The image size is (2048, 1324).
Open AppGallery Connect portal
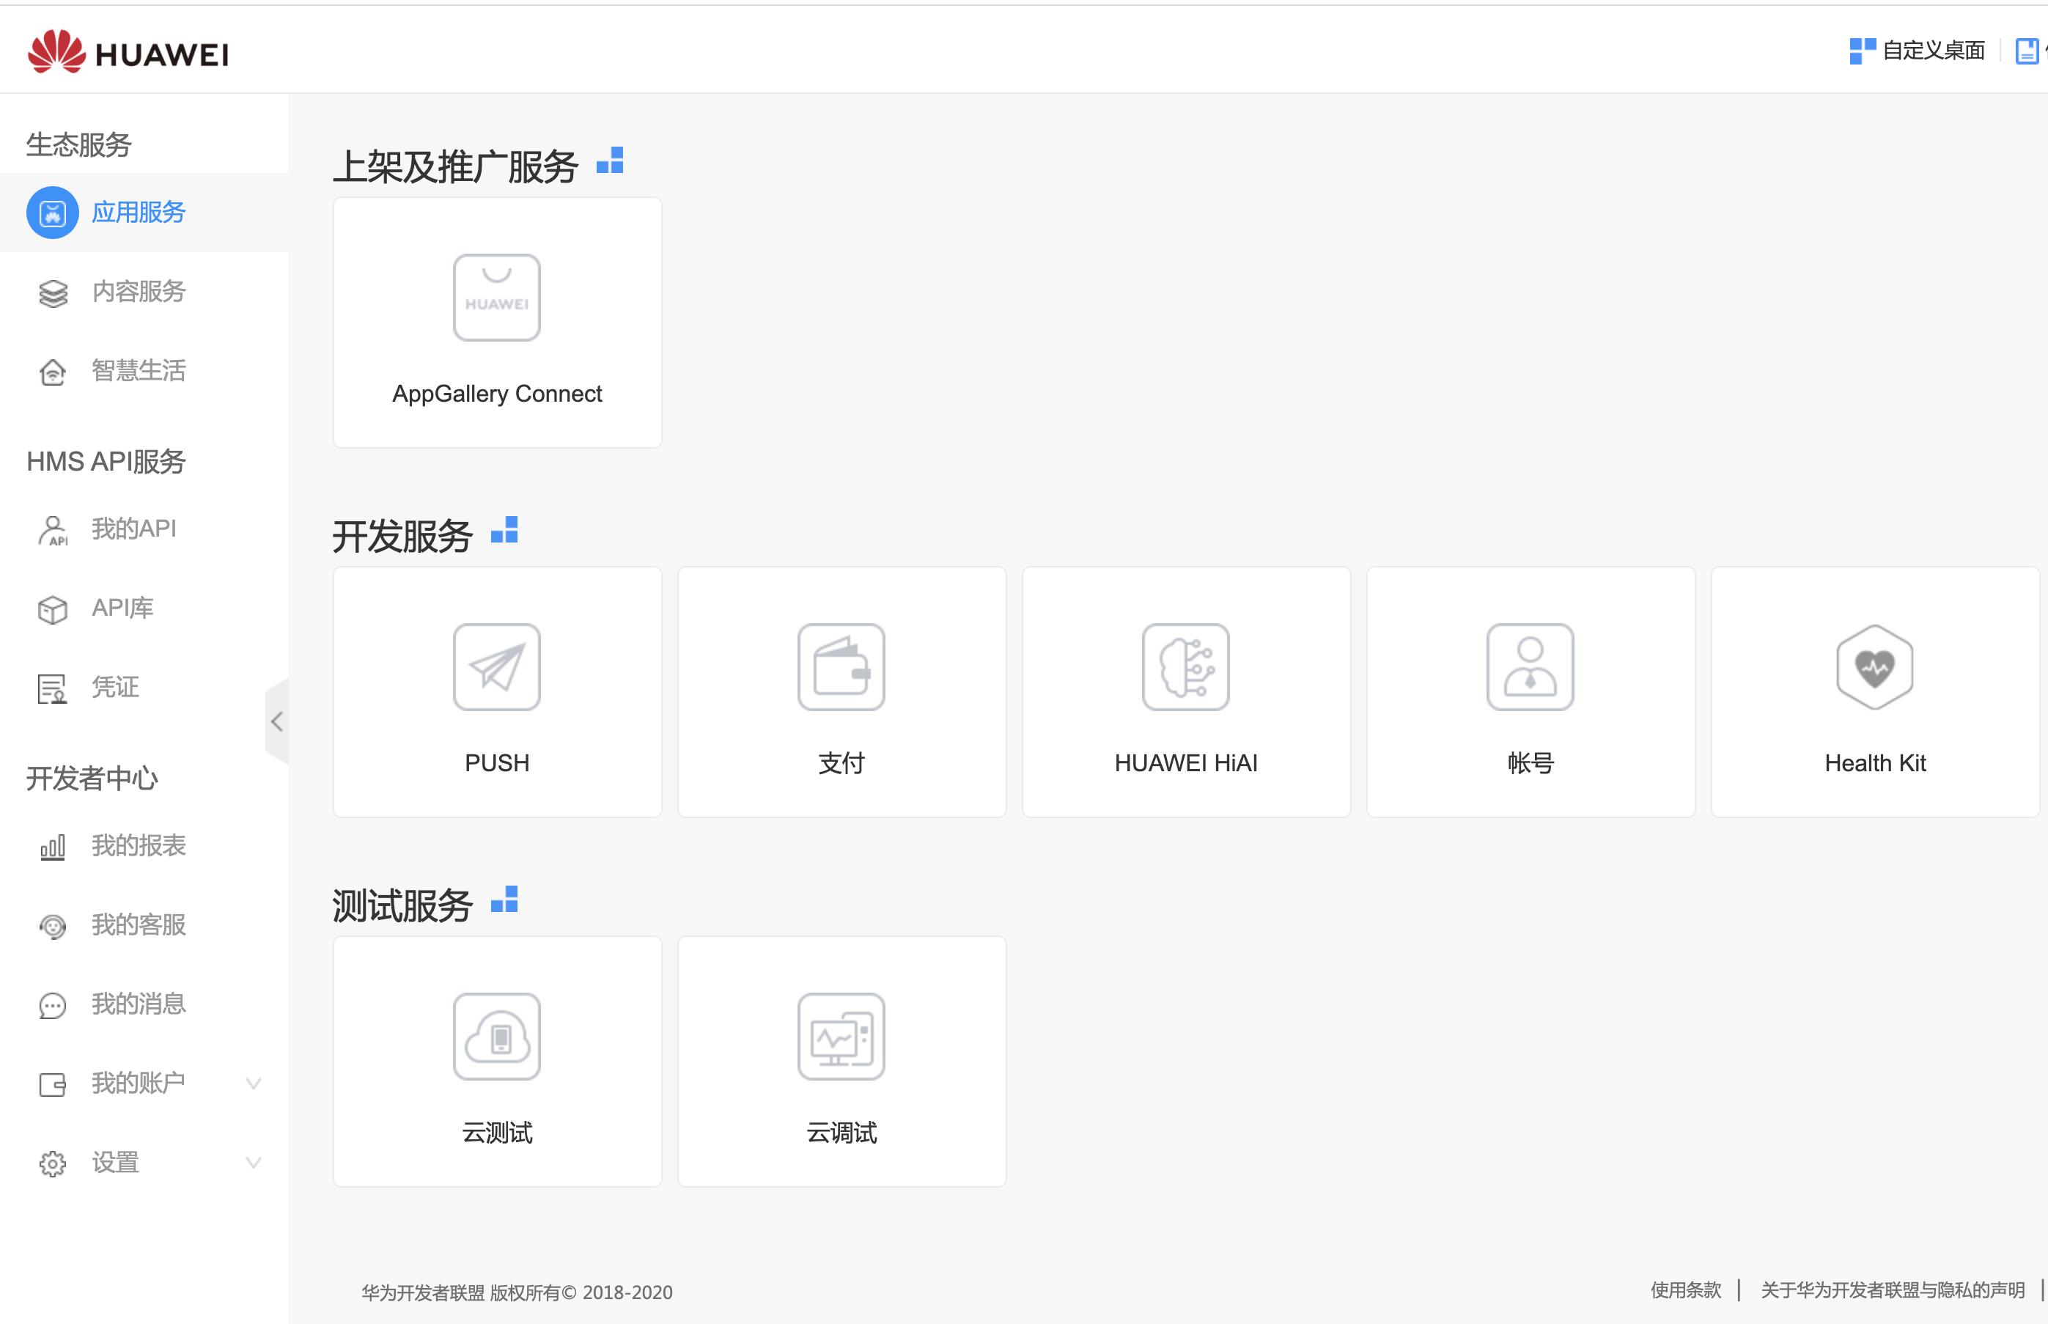pyautogui.click(x=496, y=320)
